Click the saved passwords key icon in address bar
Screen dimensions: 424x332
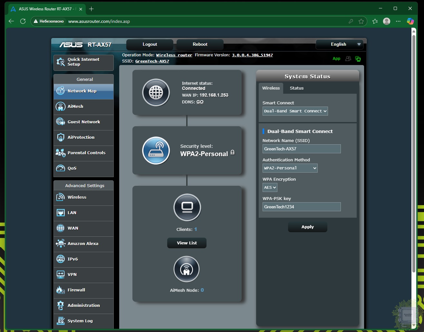pos(351,21)
